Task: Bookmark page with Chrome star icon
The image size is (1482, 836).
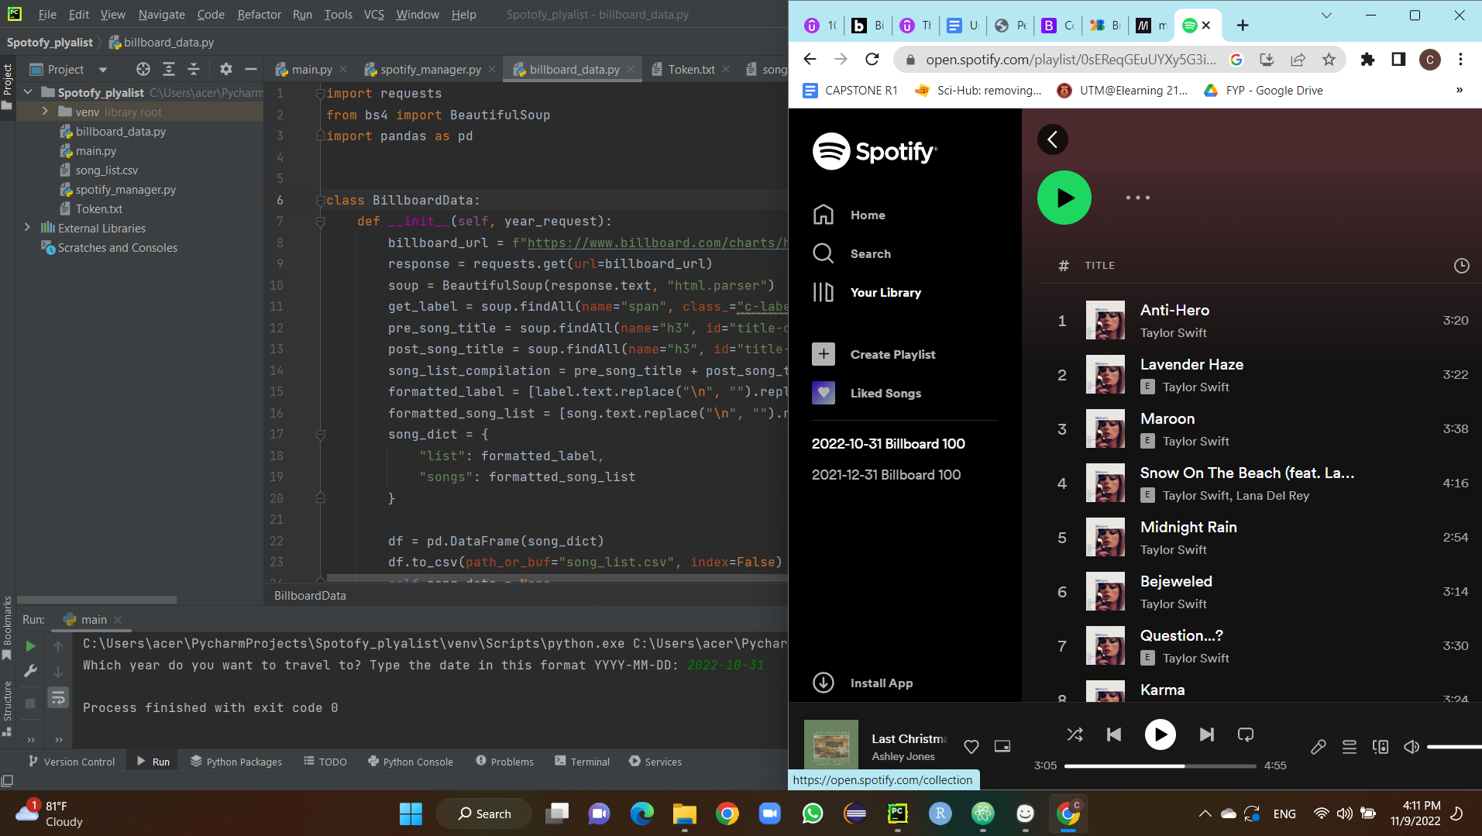Action: (x=1329, y=60)
